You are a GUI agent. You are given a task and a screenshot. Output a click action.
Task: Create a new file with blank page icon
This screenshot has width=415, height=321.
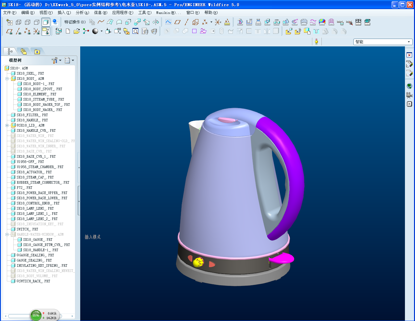pos(68,31)
